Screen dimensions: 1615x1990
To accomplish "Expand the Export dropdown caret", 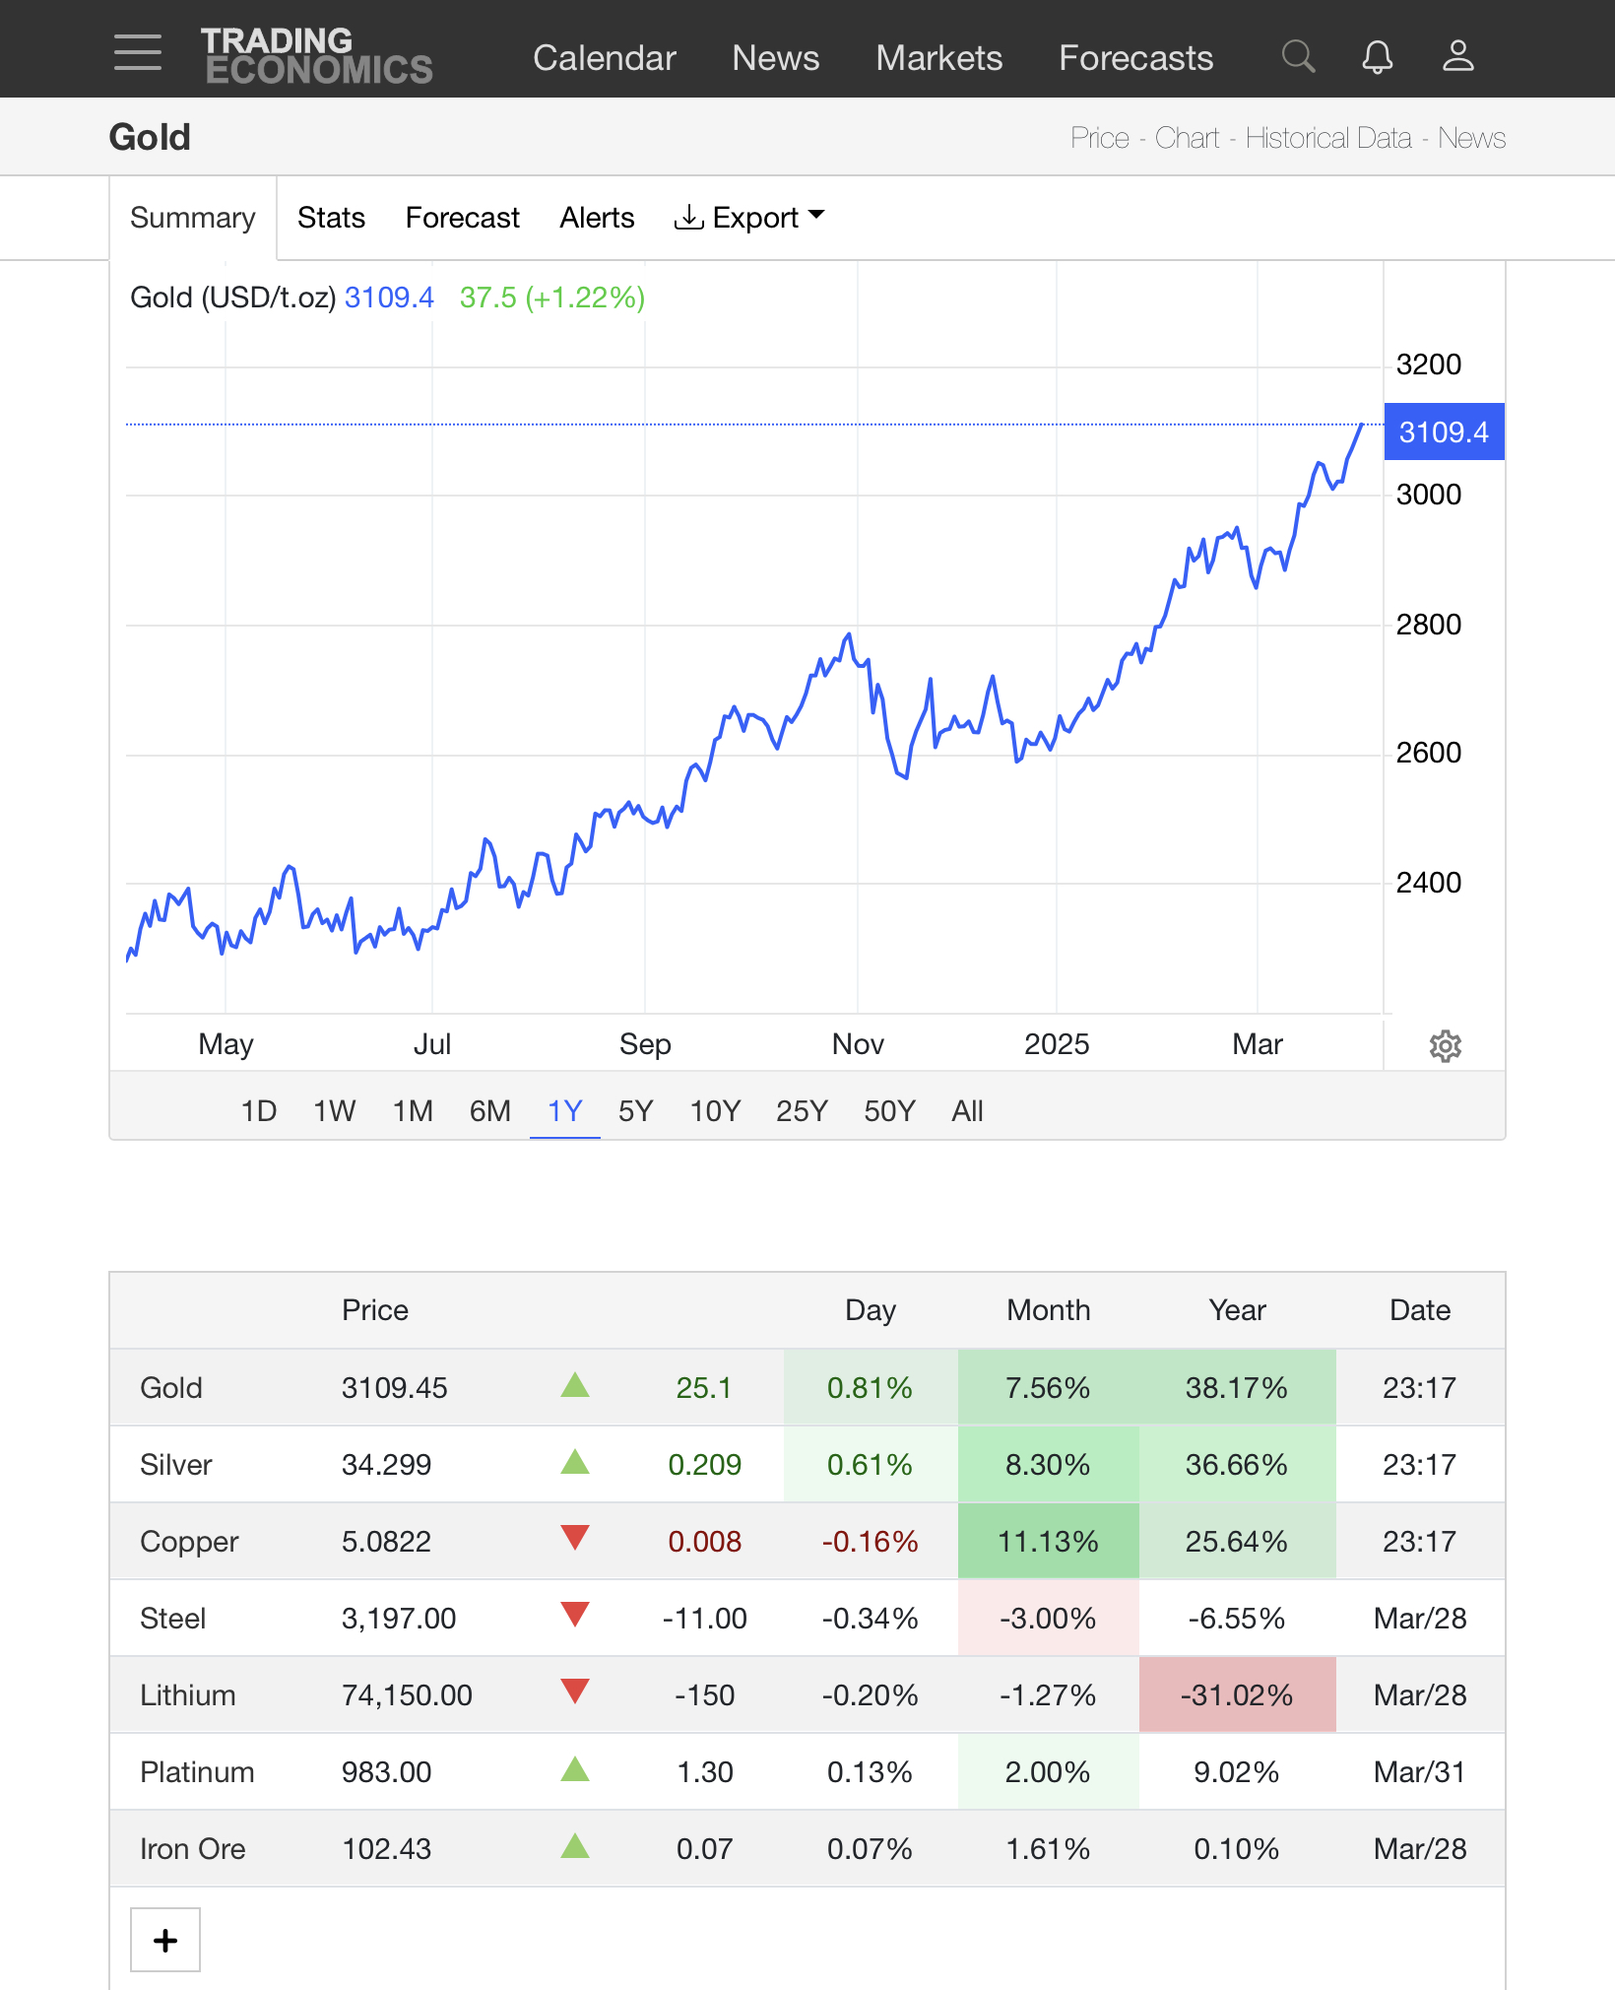I will coord(815,215).
